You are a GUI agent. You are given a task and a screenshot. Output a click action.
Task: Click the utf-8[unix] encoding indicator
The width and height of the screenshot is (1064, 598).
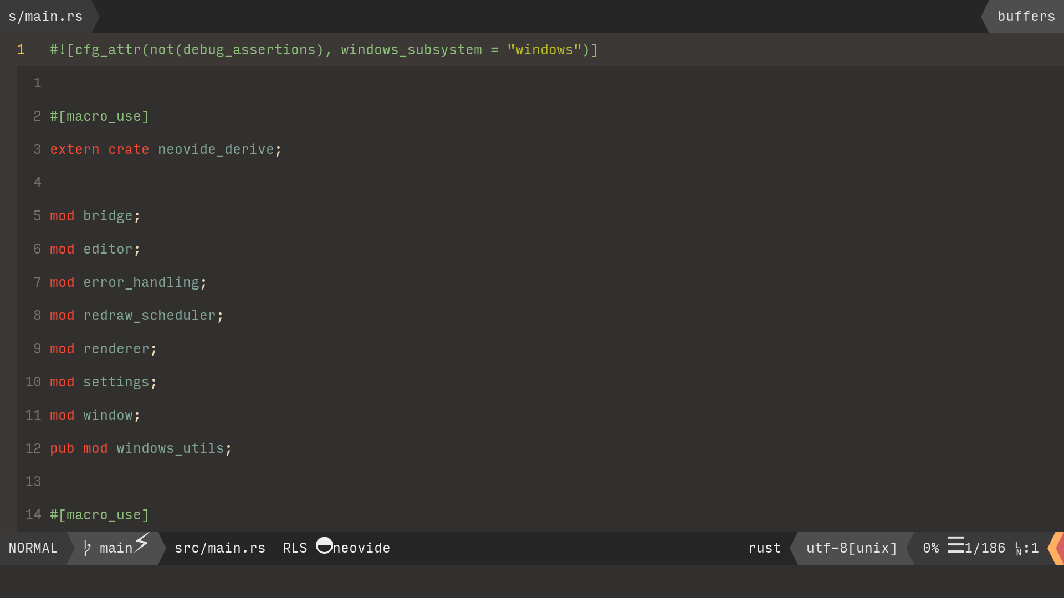point(852,548)
